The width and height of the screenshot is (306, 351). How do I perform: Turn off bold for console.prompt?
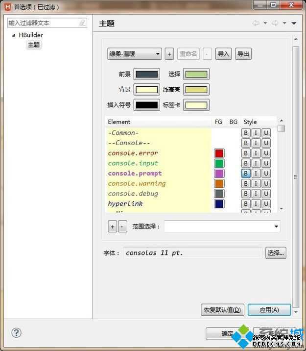246,173
